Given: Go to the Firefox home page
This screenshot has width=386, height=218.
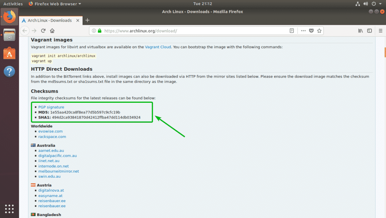Looking at the screenshot, I should [52, 31].
